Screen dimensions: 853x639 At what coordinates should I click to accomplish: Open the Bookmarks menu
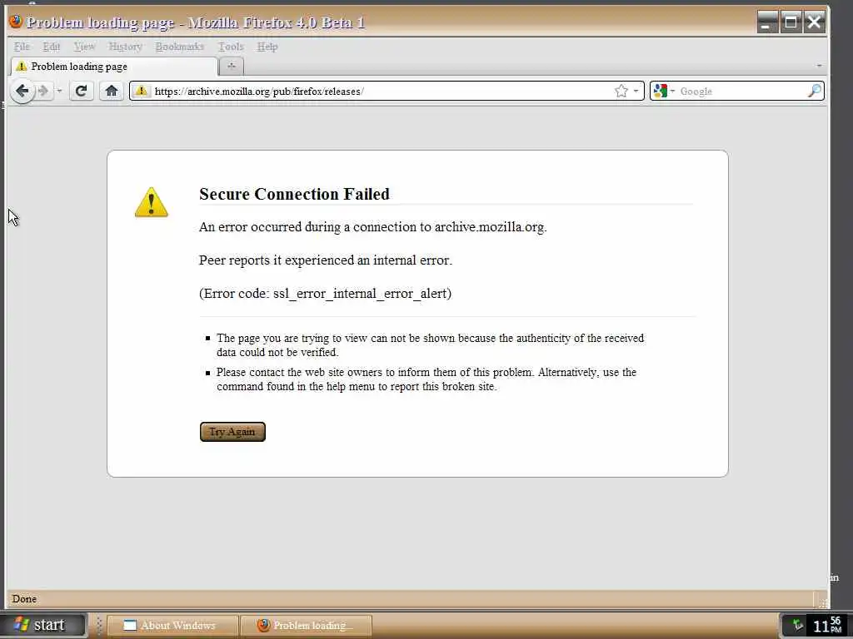tap(180, 47)
